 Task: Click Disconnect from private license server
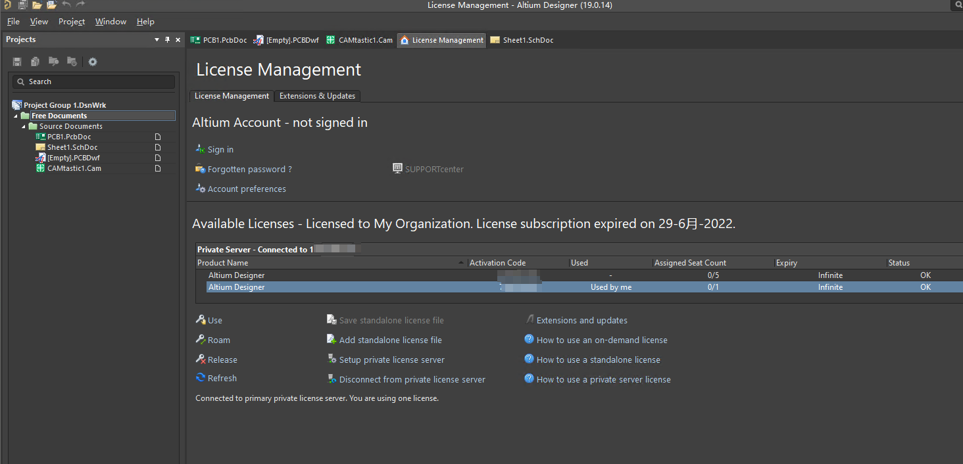click(x=412, y=380)
